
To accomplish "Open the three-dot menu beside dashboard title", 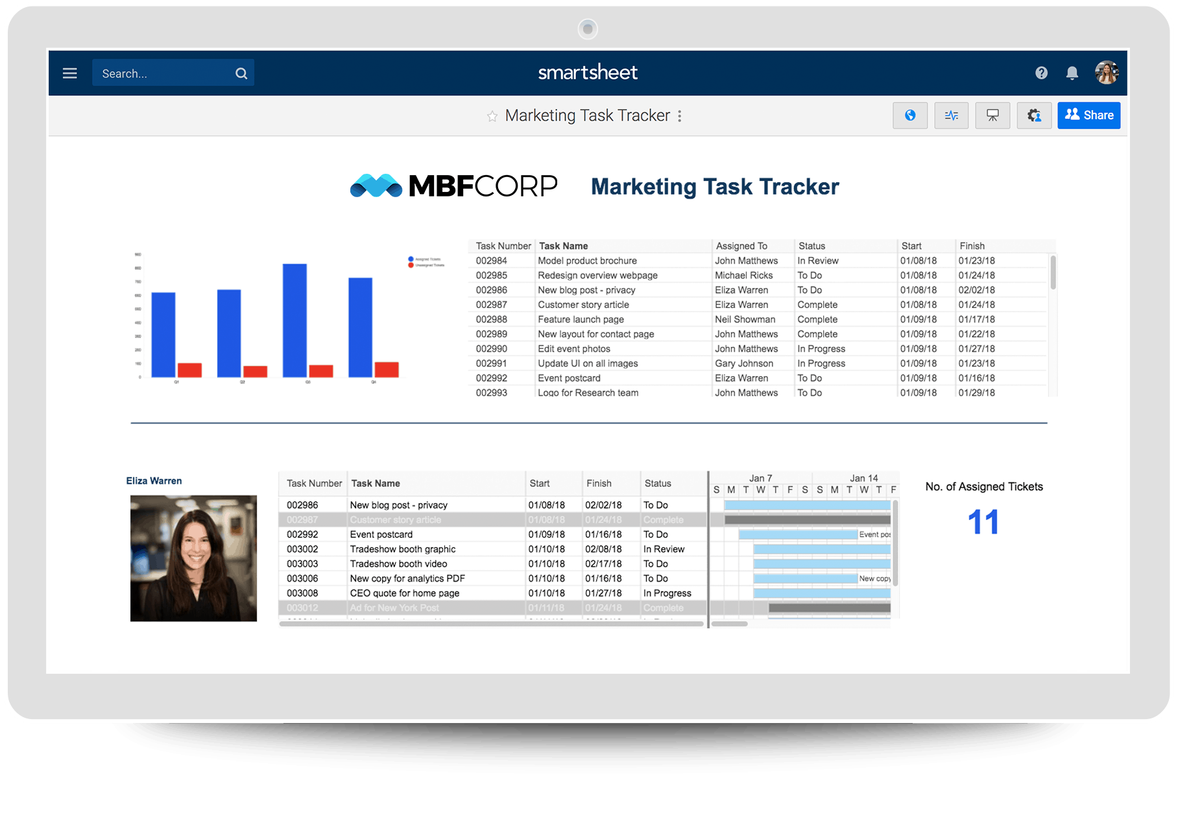I will pos(679,116).
